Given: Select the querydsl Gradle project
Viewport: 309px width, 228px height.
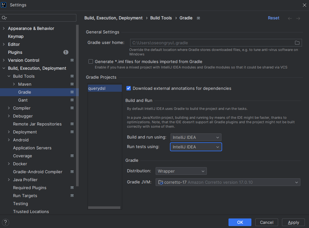Looking at the screenshot, I should [105, 88].
